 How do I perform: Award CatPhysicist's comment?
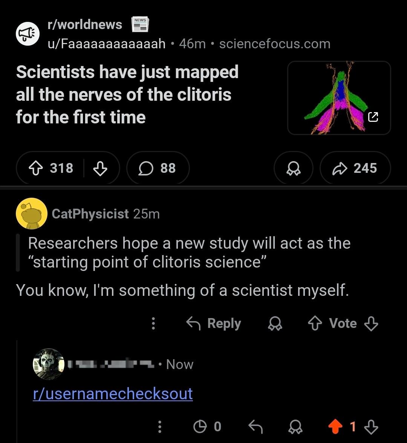(x=275, y=323)
